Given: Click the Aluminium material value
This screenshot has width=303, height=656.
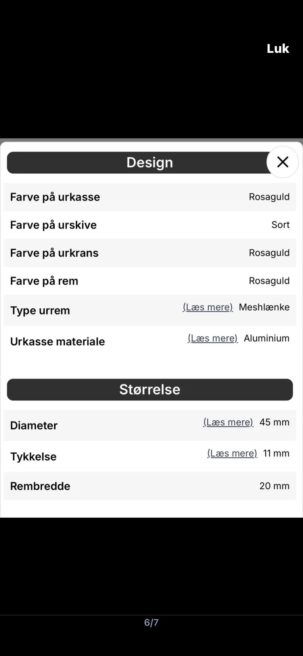Looking at the screenshot, I should [x=267, y=338].
